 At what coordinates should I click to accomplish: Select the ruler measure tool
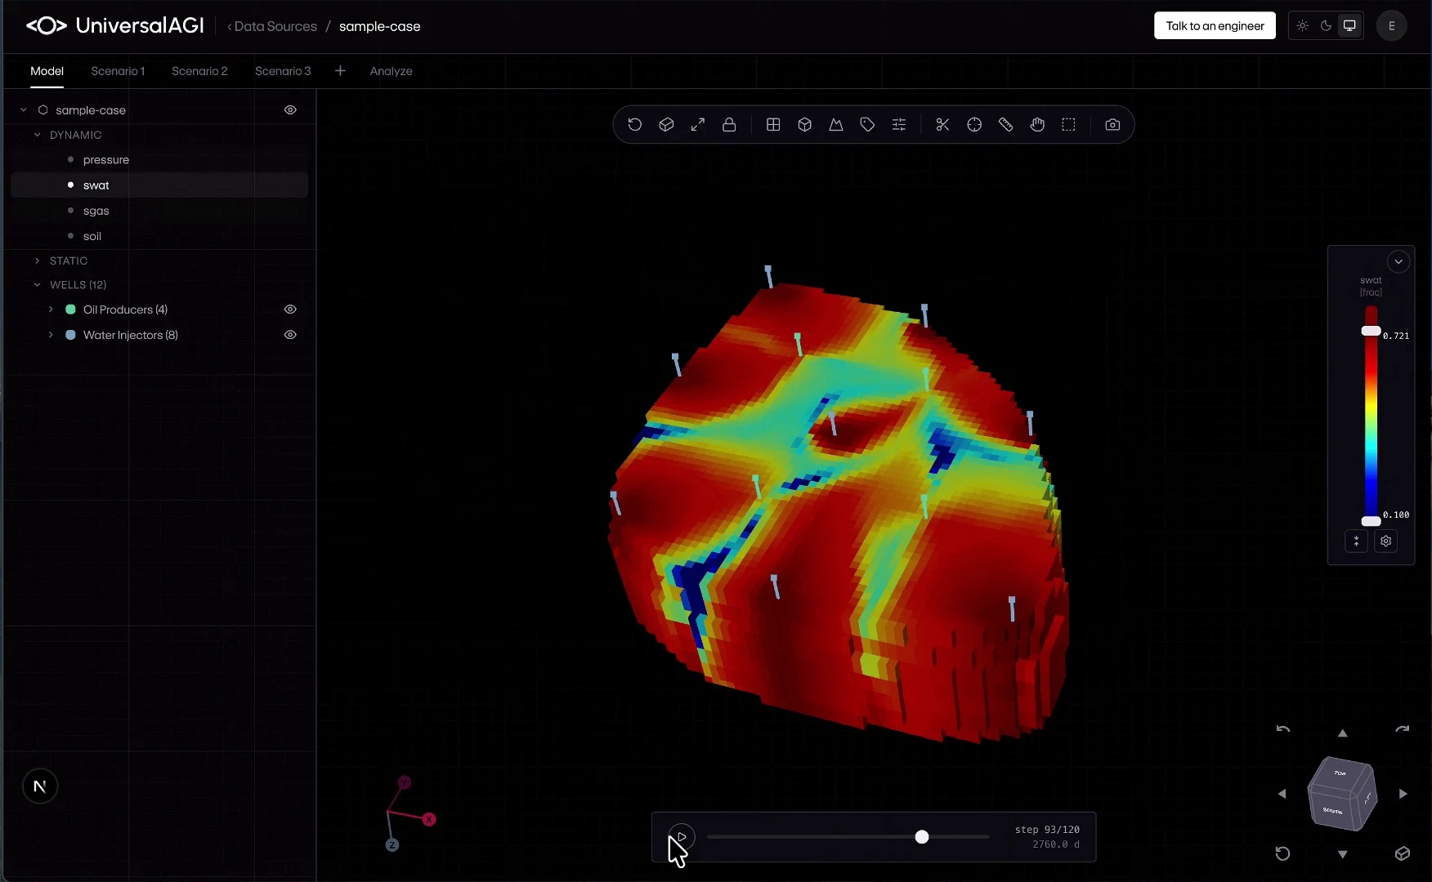point(1006,125)
